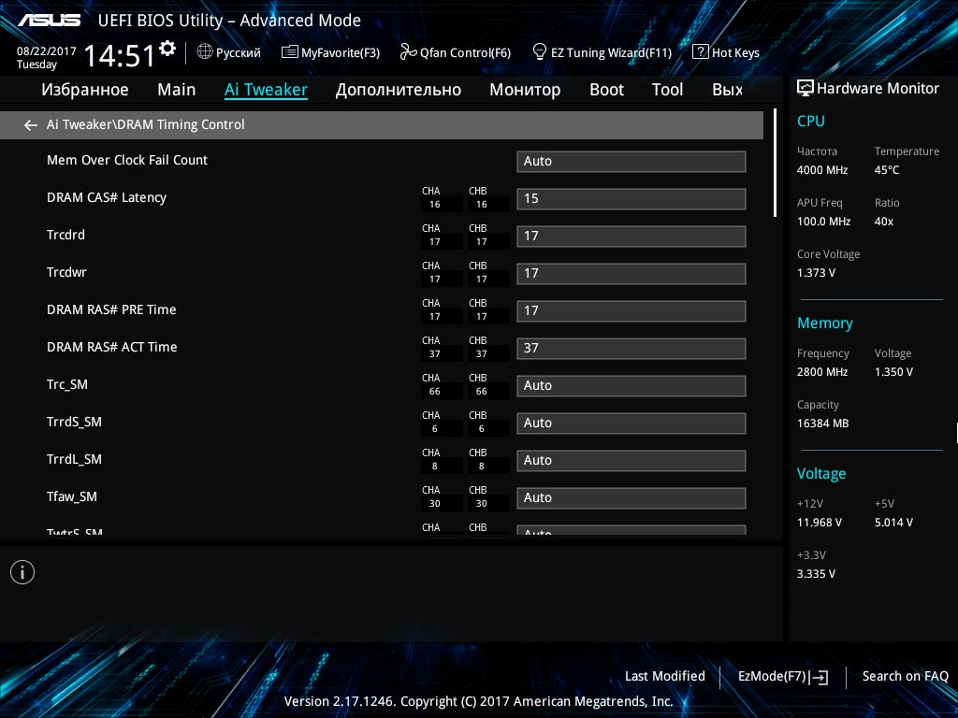Viewport: 958px width, 718px height.
Task: Click the DRAM RAS# PRE Time field
Action: coord(631,310)
